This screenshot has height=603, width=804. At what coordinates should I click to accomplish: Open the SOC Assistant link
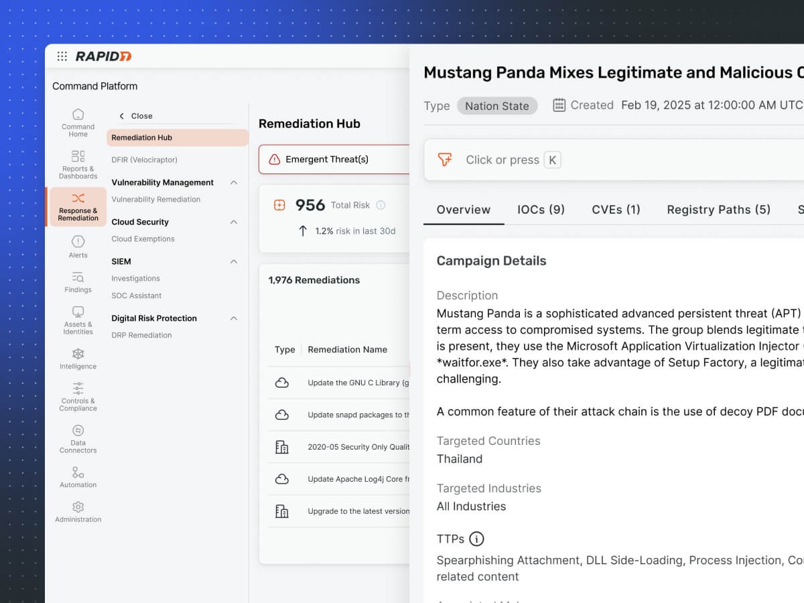coord(137,295)
